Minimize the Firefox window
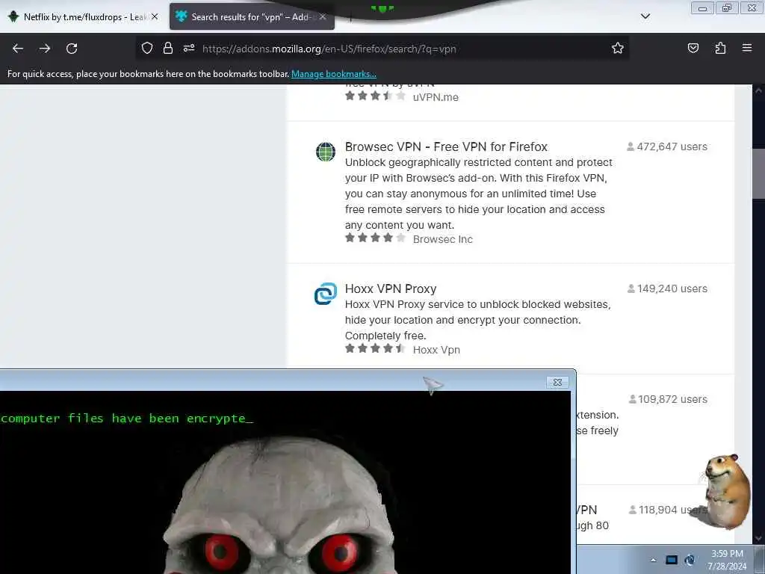Screen dimensions: 765x574 point(702,8)
